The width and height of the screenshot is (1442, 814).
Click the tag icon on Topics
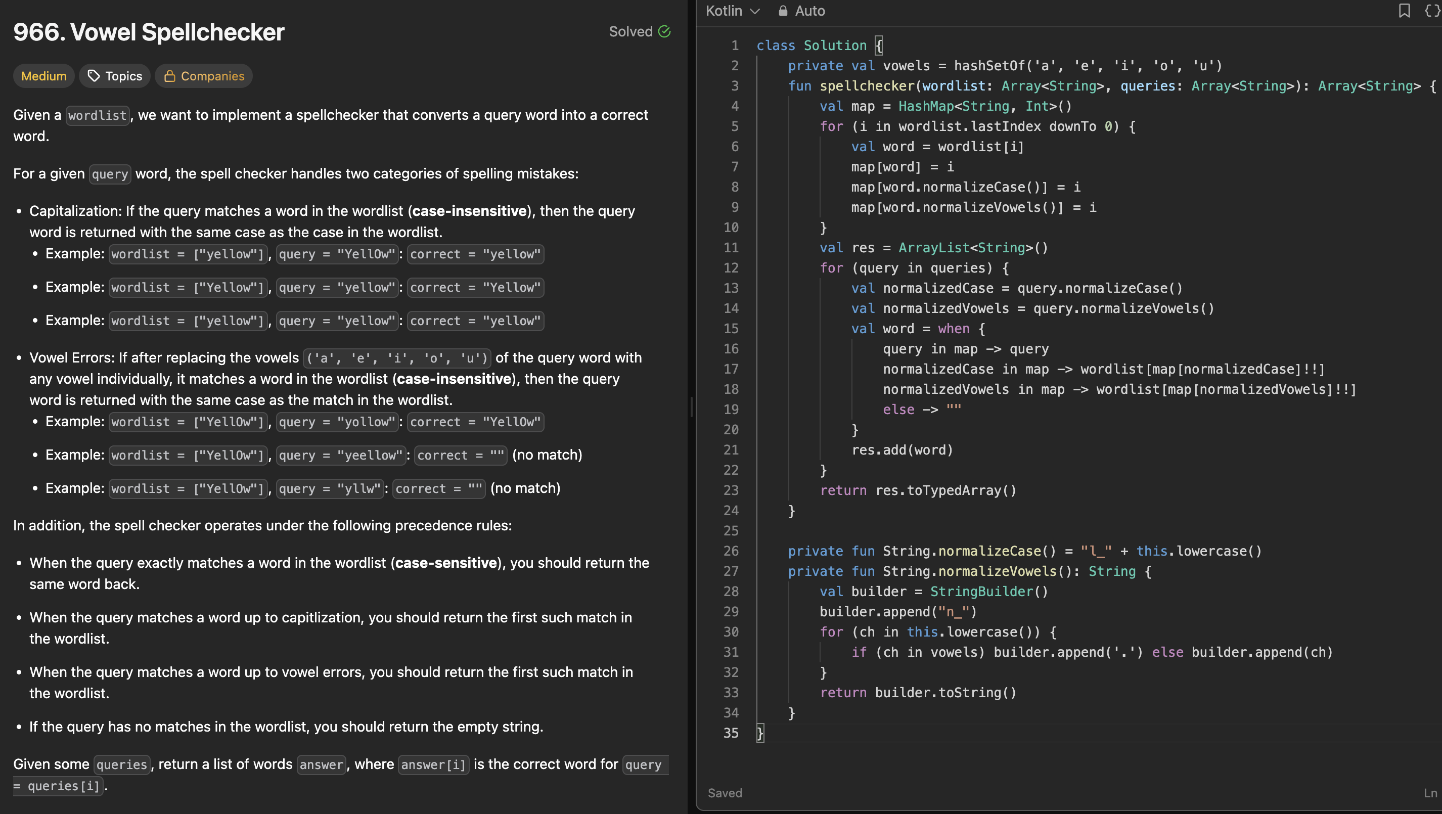94,75
